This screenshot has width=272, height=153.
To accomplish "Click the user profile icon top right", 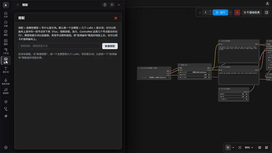I will tap(267, 4).
